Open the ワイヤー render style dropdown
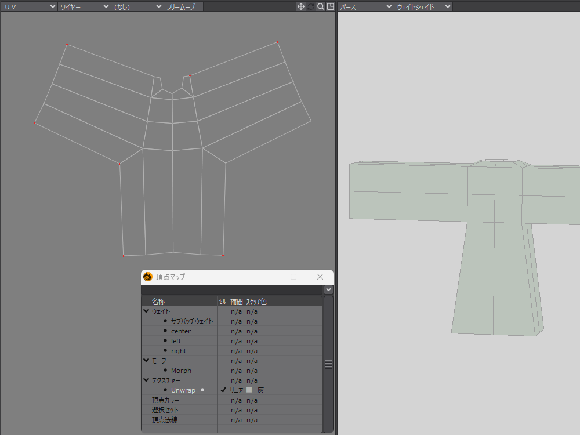 (84, 6)
